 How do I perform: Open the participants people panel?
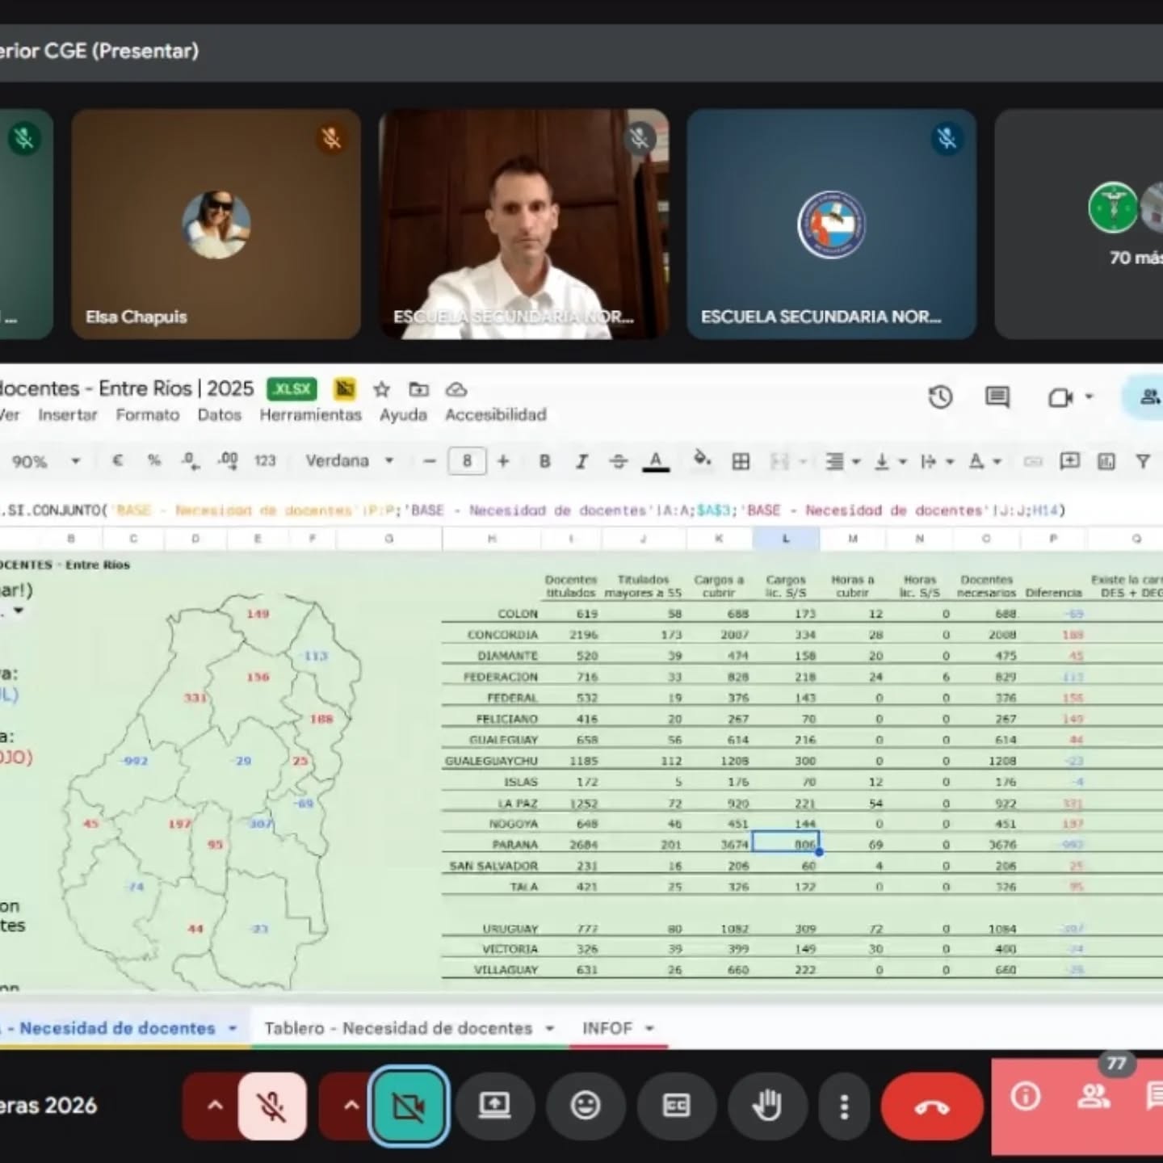(1094, 1097)
